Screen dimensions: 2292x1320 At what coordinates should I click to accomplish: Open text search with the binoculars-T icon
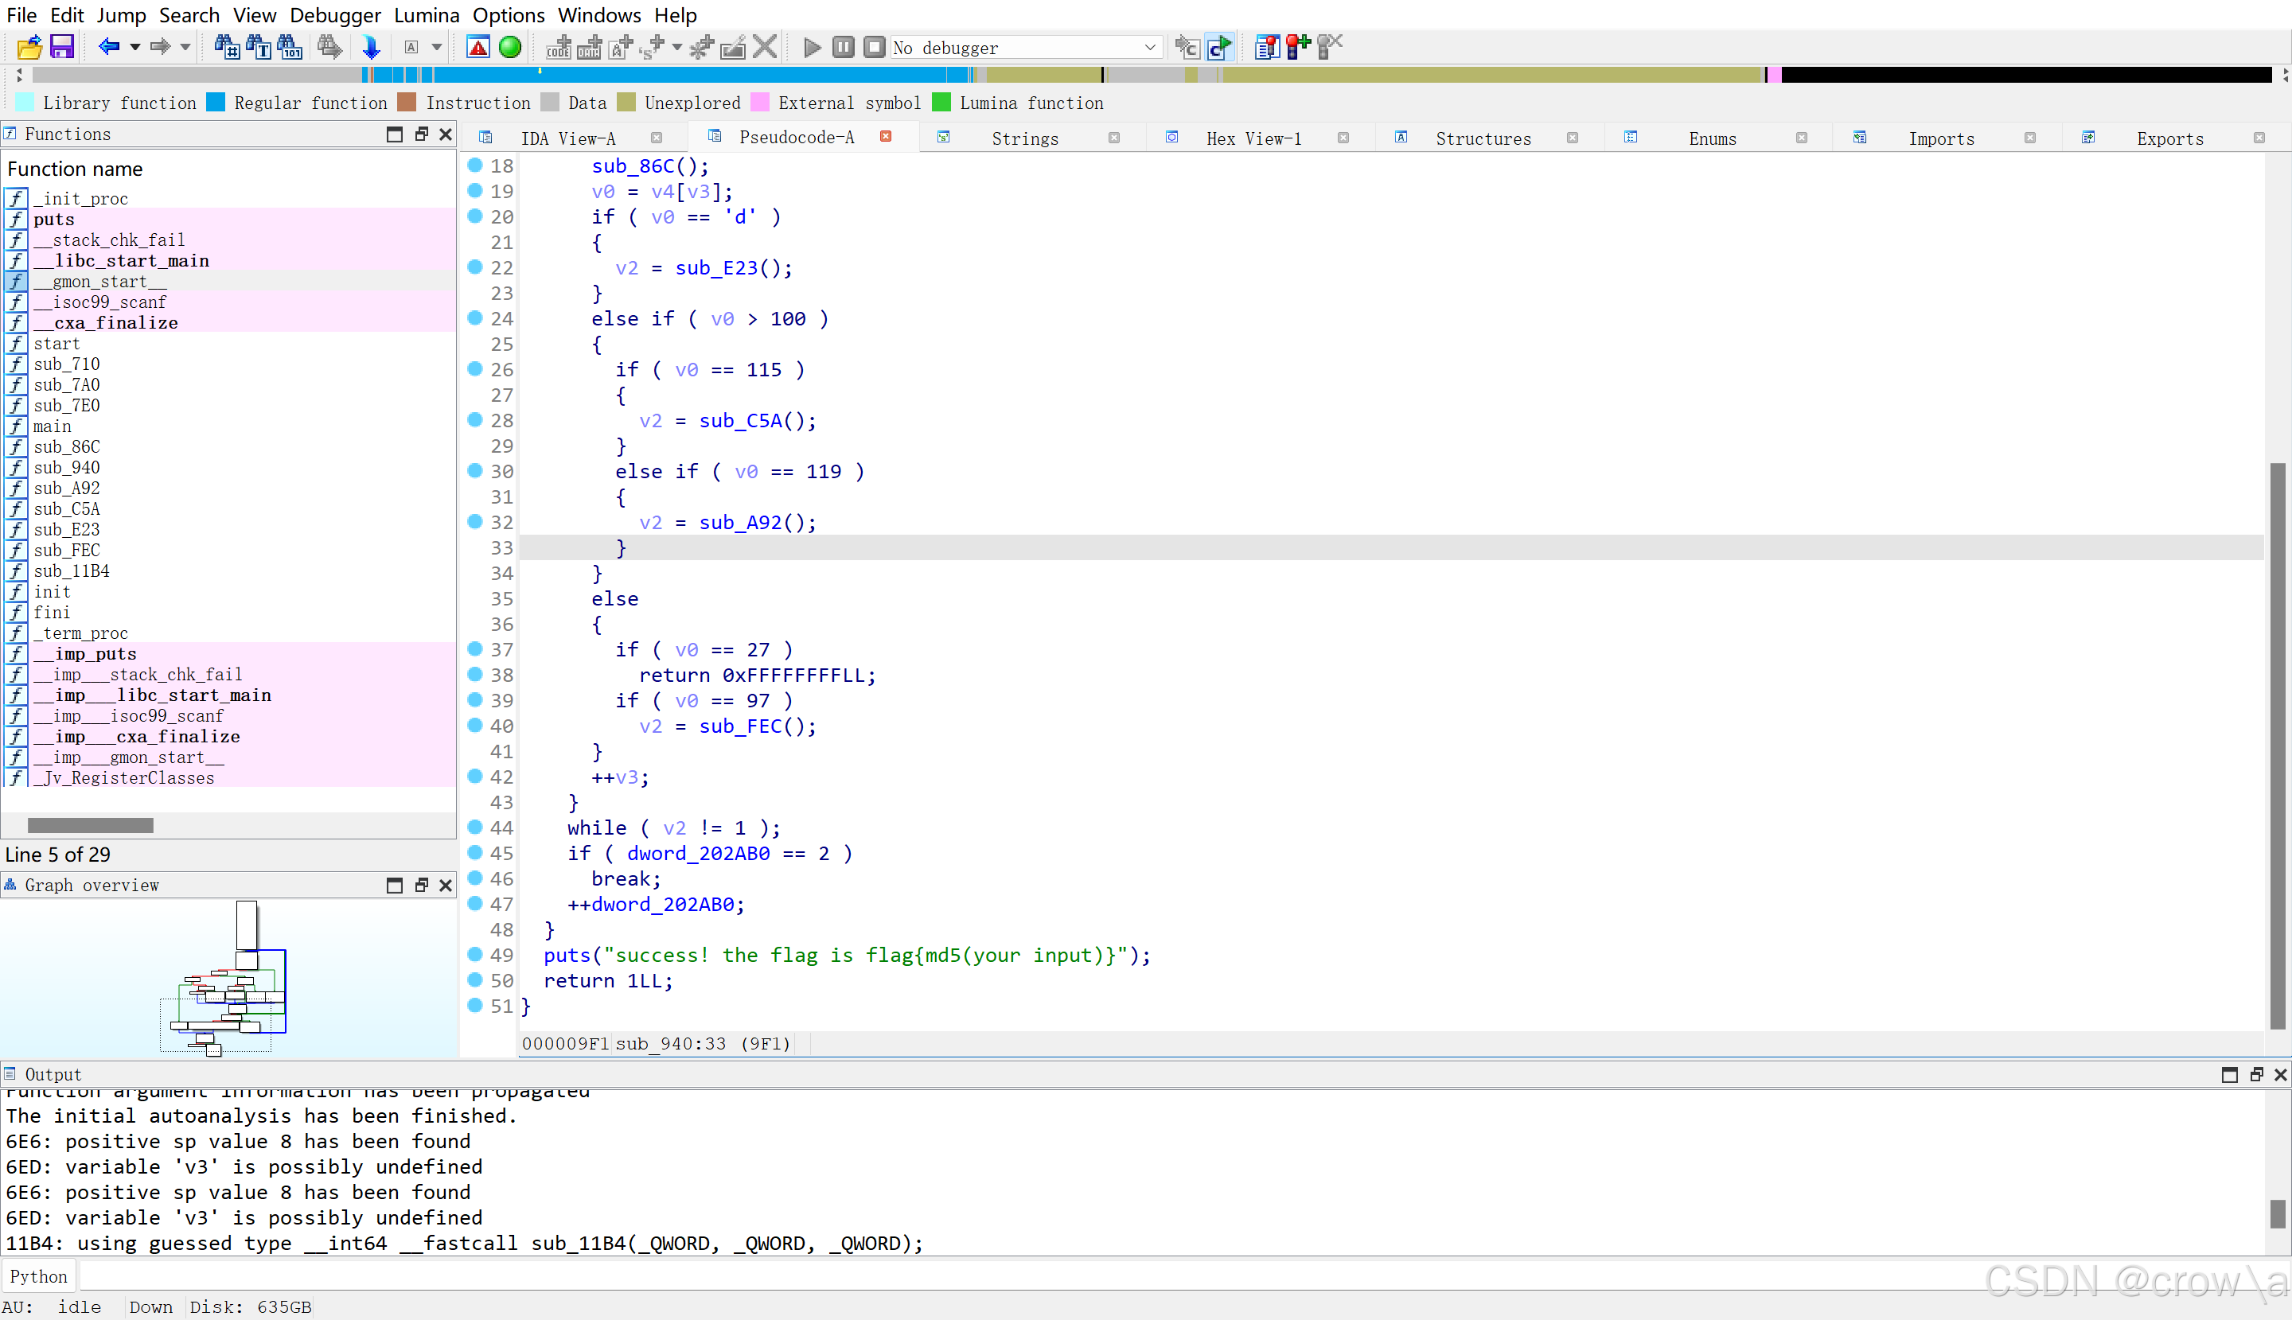[258, 47]
